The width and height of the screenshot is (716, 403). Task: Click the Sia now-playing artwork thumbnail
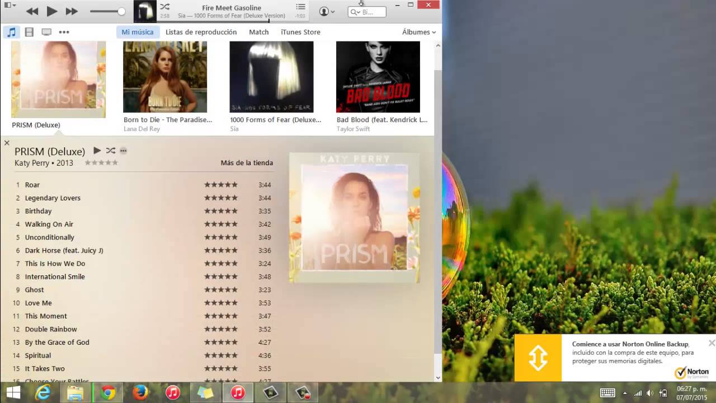coord(145,11)
